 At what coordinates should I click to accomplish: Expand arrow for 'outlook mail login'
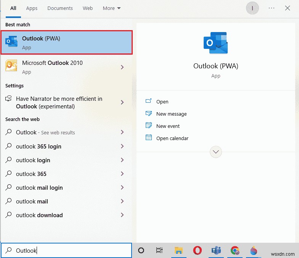point(122,188)
